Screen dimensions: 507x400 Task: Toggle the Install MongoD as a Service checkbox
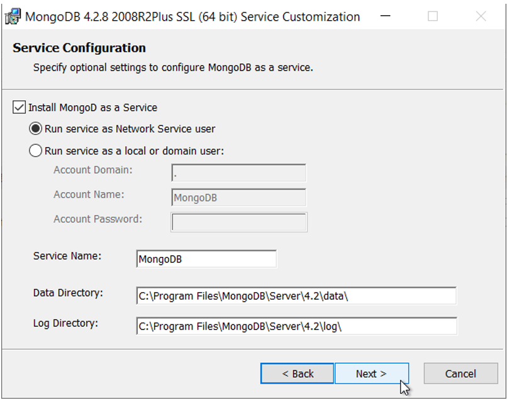19,108
